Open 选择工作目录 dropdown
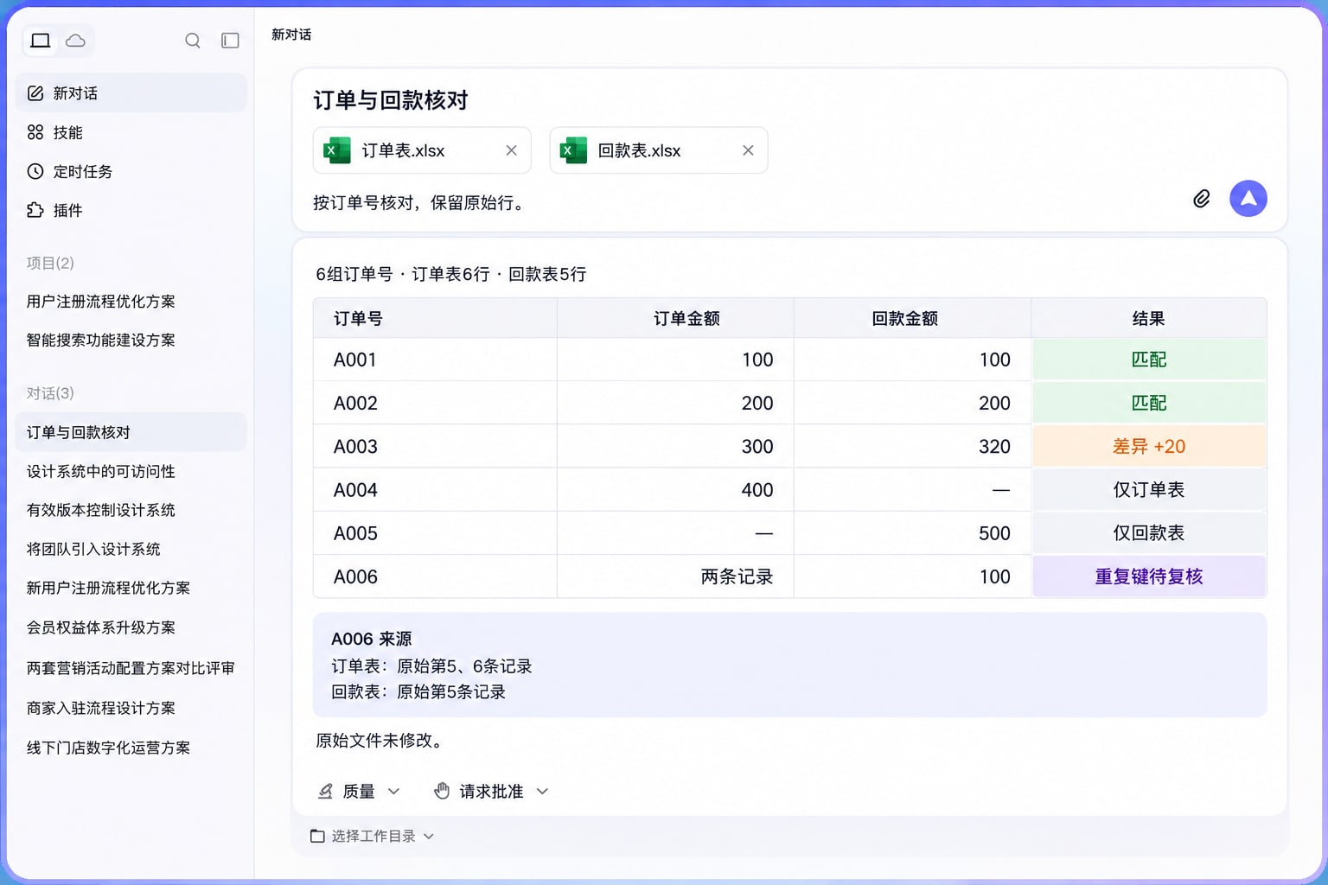Viewport: 1328px width, 885px height. tap(372, 837)
